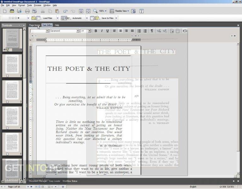Click the right margin marker on ruler
Screen dimensions: 242x189
pyautogui.click(x=132, y=40)
